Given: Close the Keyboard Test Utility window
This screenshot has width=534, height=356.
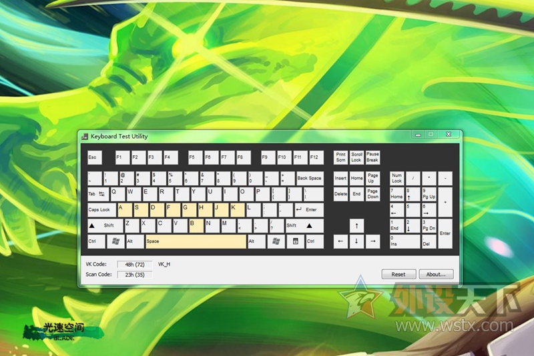Looking at the screenshot, I should pyautogui.click(x=449, y=135).
